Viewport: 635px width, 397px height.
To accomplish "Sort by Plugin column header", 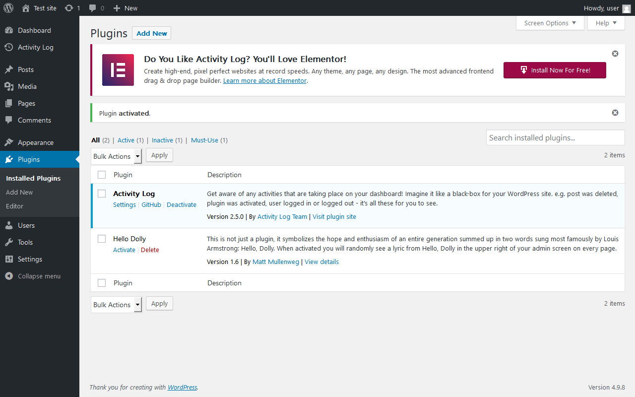I will point(123,175).
